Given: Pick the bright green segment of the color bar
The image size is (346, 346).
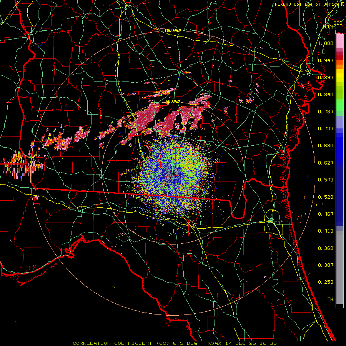Looking at the screenshot, I should click(x=339, y=105).
